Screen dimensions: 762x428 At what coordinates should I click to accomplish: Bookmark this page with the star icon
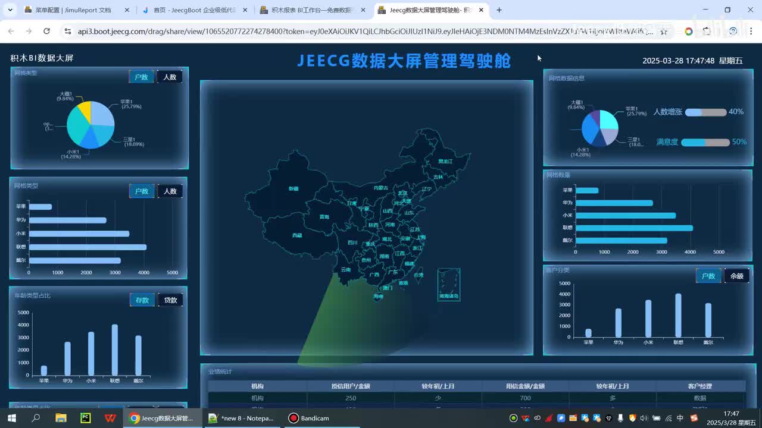pos(664,31)
